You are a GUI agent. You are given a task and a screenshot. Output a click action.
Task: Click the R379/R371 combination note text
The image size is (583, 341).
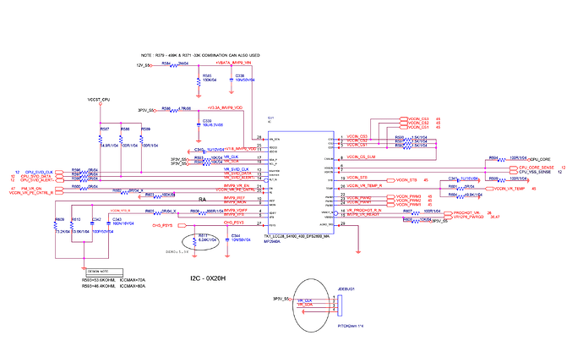(x=200, y=55)
